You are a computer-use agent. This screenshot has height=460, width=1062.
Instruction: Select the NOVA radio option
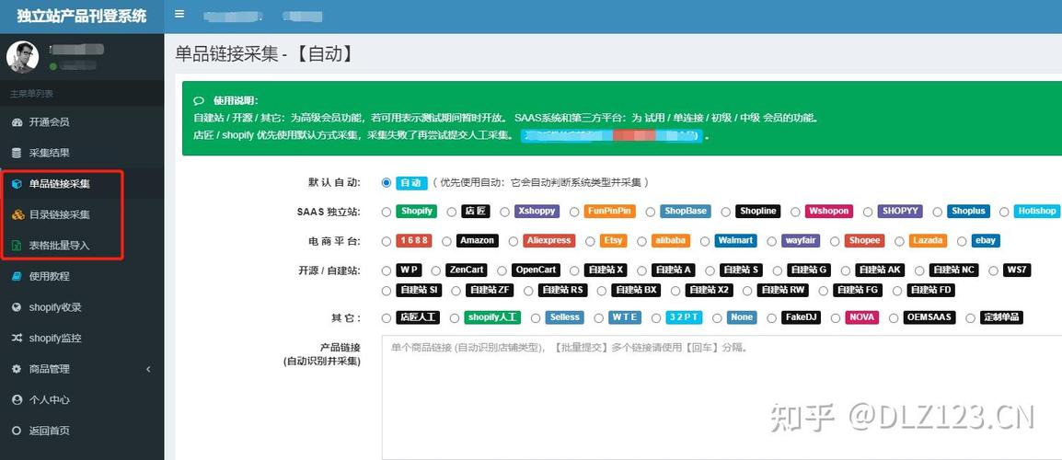click(836, 317)
